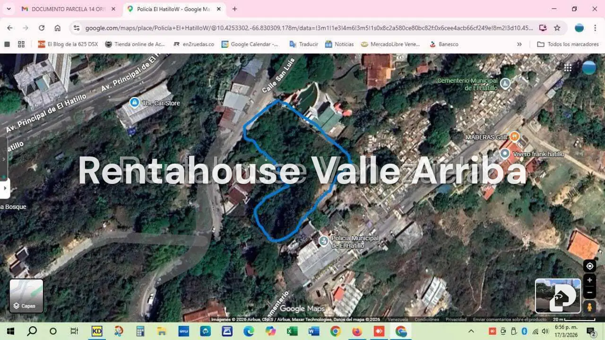The height and width of the screenshot is (340, 605).
Task: Select the Policía Municipal de El Hatillo marker
Action: 324,241
